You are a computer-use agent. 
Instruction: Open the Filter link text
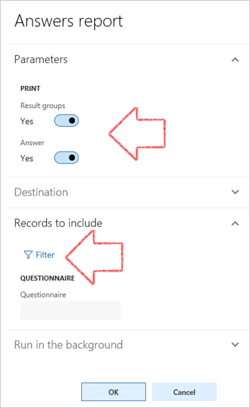(x=45, y=255)
